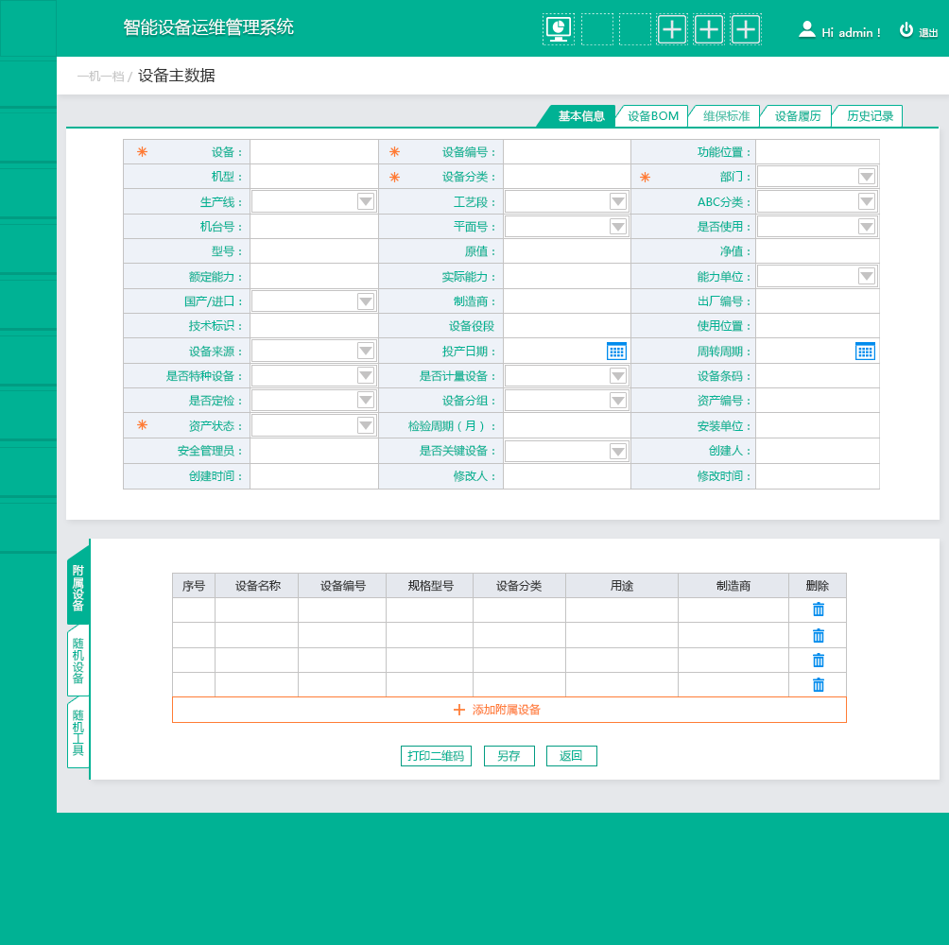Open the 是否计量设备 dropdown
This screenshot has width=949, height=945.
click(x=617, y=376)
